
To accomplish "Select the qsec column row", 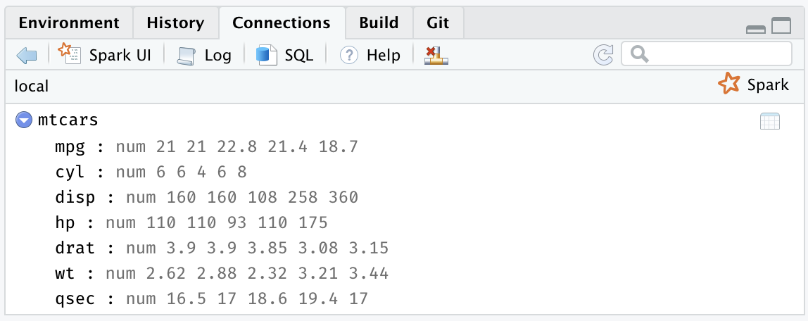I will coord(211,298).
